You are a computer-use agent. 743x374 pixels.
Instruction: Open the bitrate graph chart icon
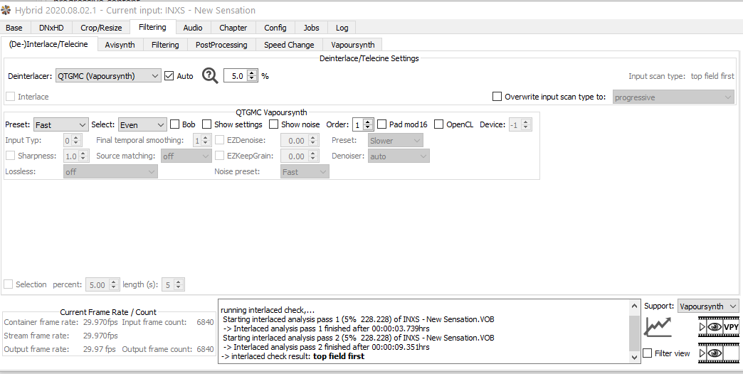658,327
